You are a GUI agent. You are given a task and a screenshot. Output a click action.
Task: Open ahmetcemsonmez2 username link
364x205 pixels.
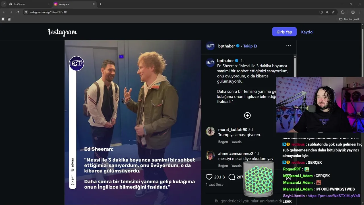pos(236,153)
